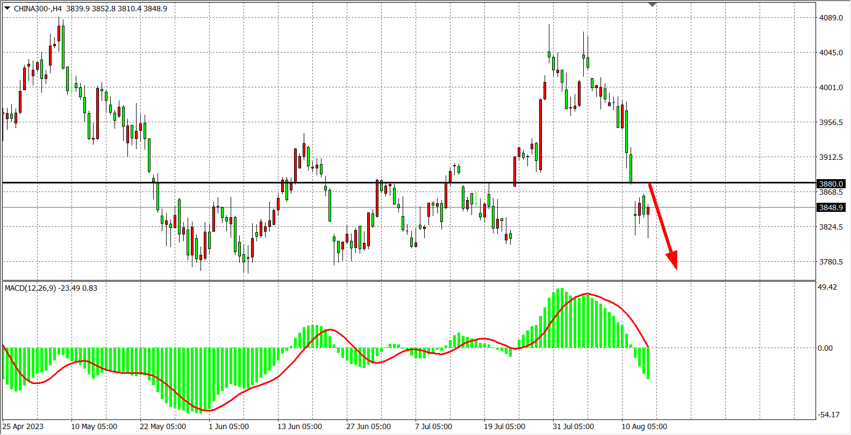Click the 19 Jul 05:00 date label
Screen dimensions: 851x435
pos(504,426)
